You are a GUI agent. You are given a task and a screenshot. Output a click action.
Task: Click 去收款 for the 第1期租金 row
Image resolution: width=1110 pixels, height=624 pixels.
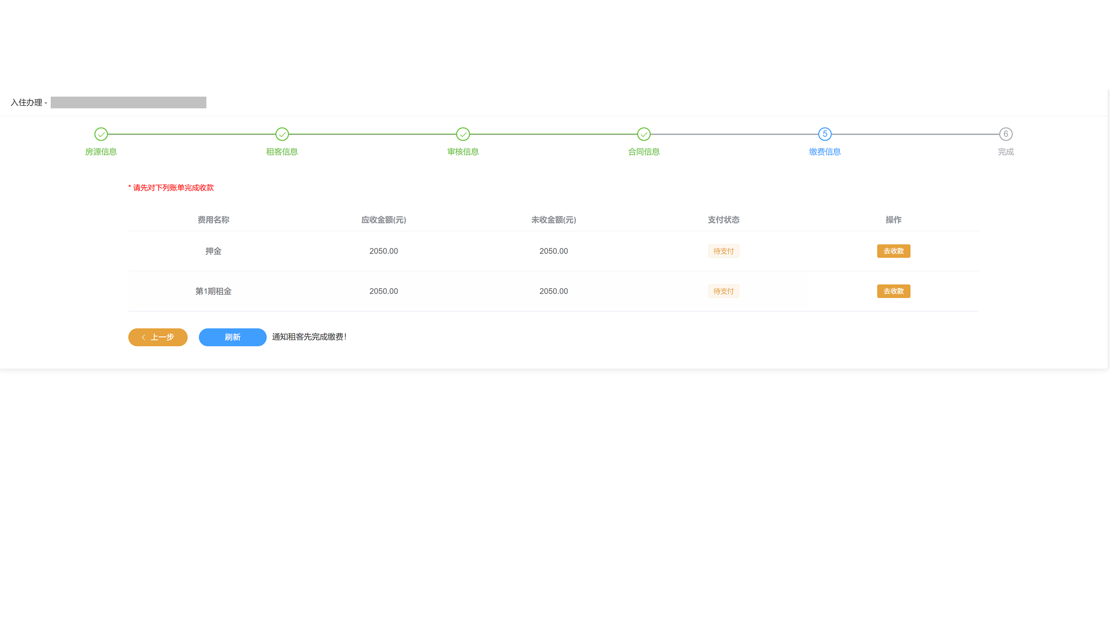893,291
